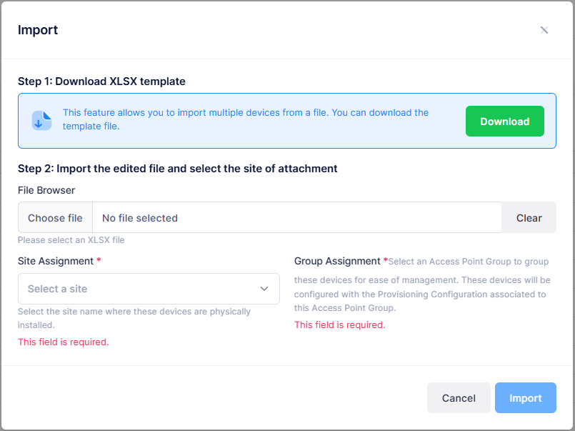Open the 'Select a site' dropdown

point(136,289)
